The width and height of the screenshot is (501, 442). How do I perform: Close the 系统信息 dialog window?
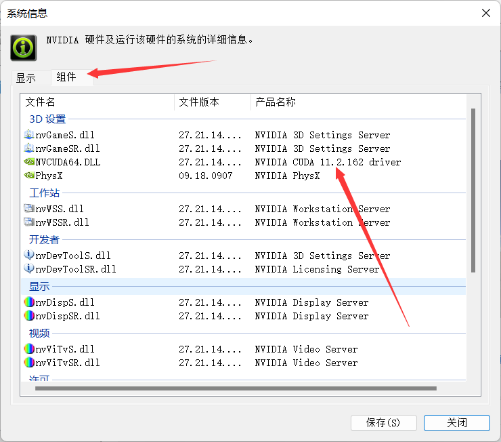tap(486, 13)
